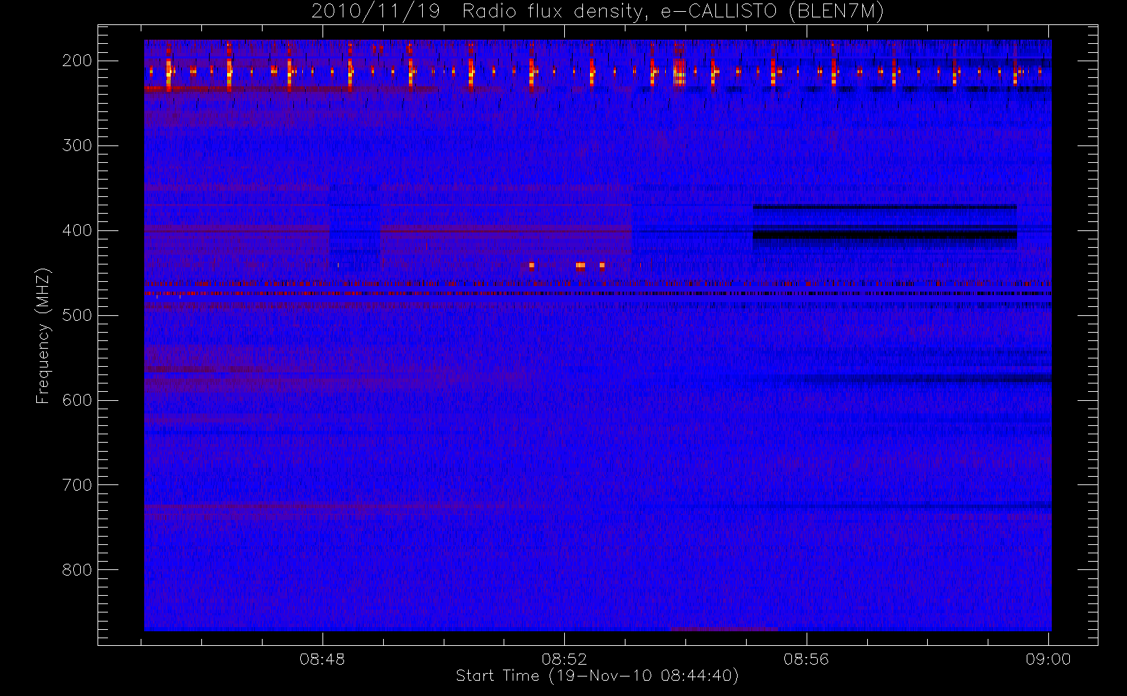1127x696 pixels.
Task: Click the 500 frequency tick label
Action: [77, 315]
